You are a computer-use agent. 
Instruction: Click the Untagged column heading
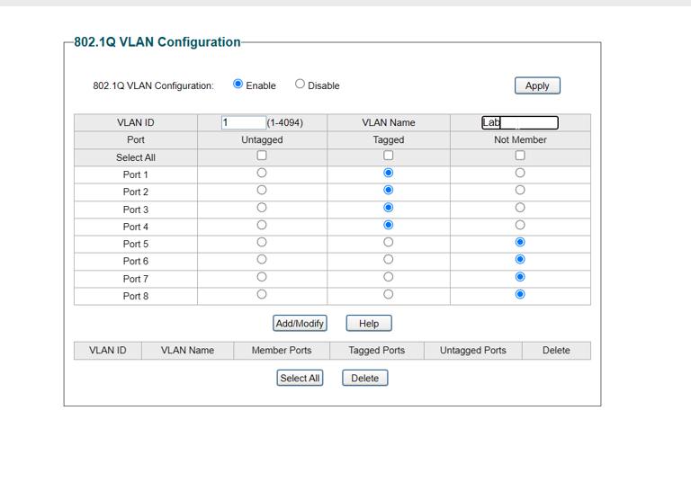(x=262, y=139)
